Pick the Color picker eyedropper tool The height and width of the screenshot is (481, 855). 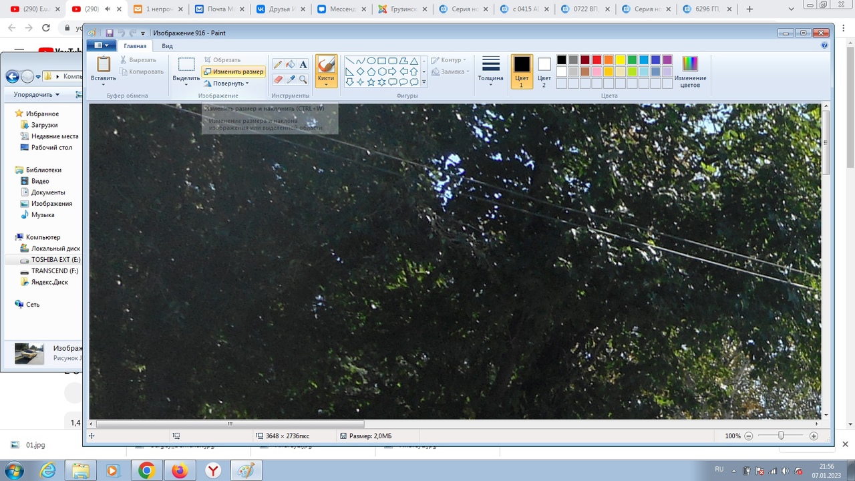(291, 79)
